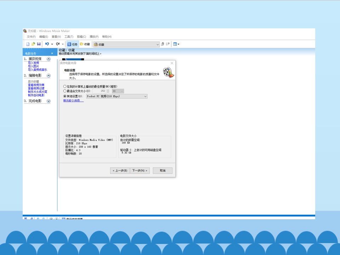Click the New Project toolbar icon

pos(28,44)
